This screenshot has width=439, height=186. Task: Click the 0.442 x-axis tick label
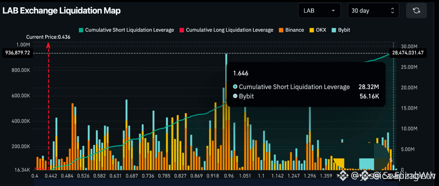point(51,176)
